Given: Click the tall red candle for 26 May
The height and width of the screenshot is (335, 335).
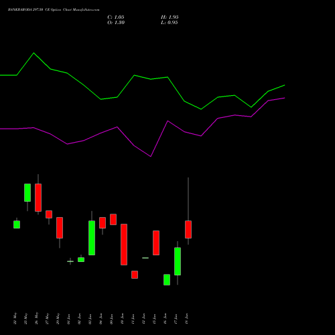Looking at the screenshot, I should [x=38, y=198].
